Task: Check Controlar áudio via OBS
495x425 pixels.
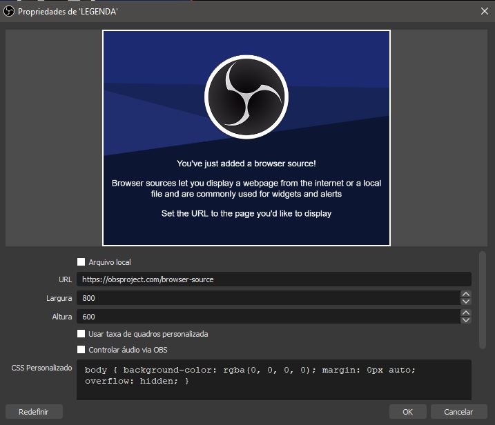Action: tap(81, 350)
